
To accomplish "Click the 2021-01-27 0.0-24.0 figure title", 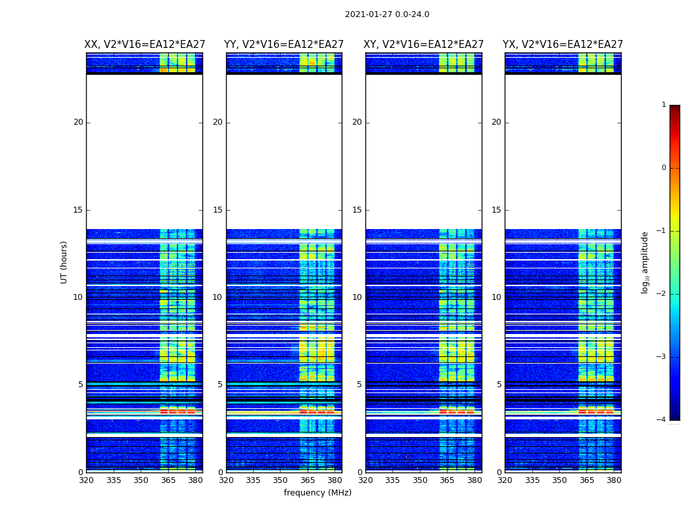I will tap(387, 14).
